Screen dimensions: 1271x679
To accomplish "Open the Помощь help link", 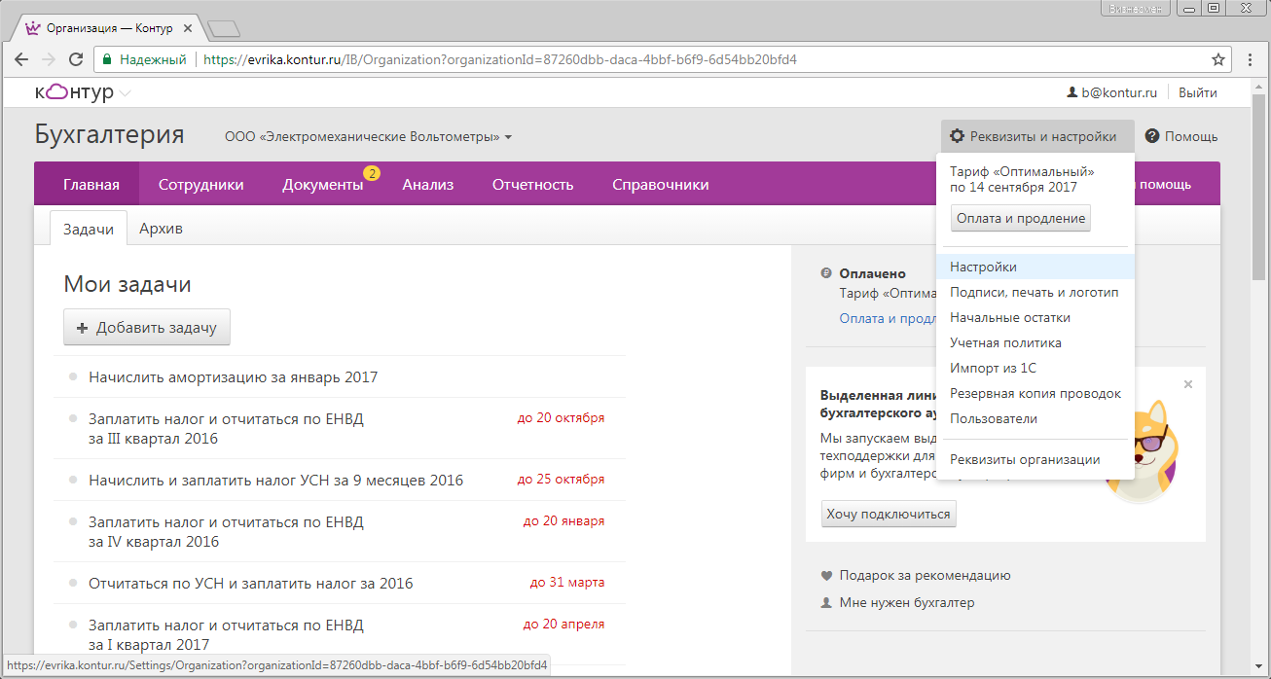I will pos(1191,136).
